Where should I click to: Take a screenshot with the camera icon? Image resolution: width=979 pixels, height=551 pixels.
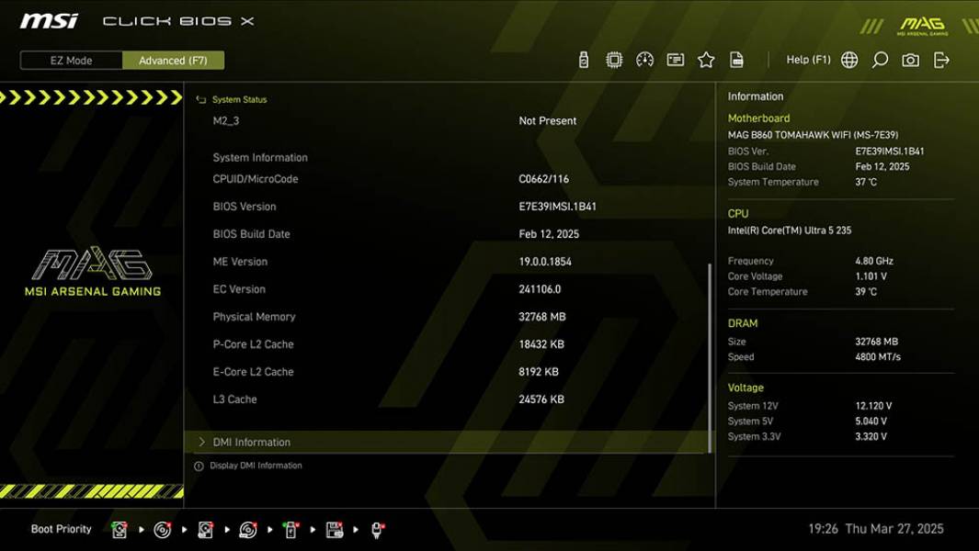click(910, 60)
